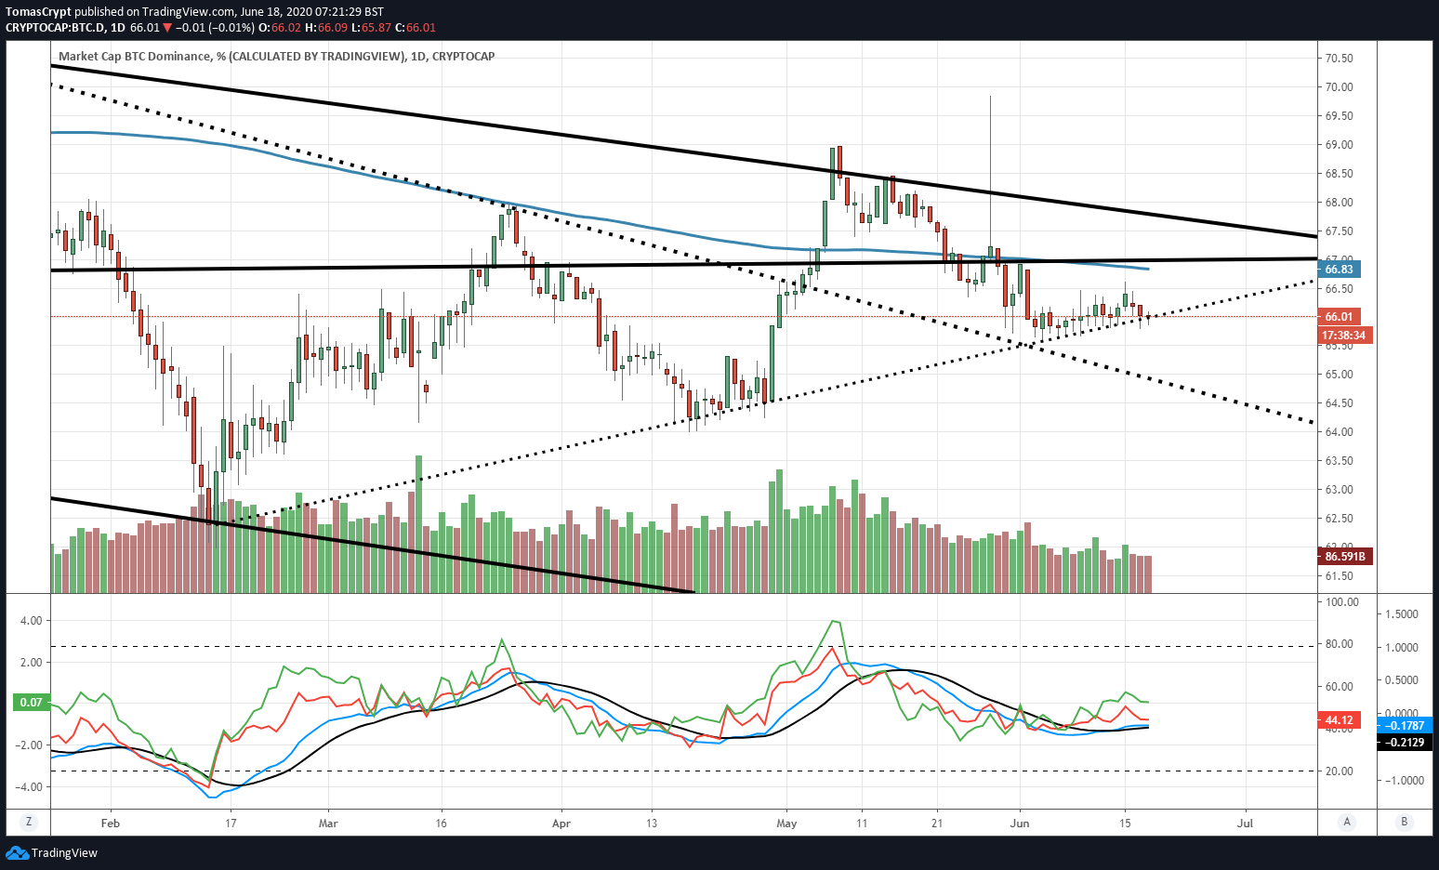Click the red 44.12 indicator value label
Viewport: 1439px width, 870px height.
click(x=1339, y=719)
